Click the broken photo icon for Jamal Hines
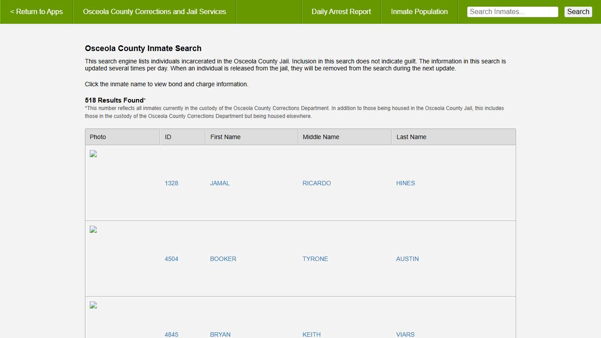 tap(93, 154)
